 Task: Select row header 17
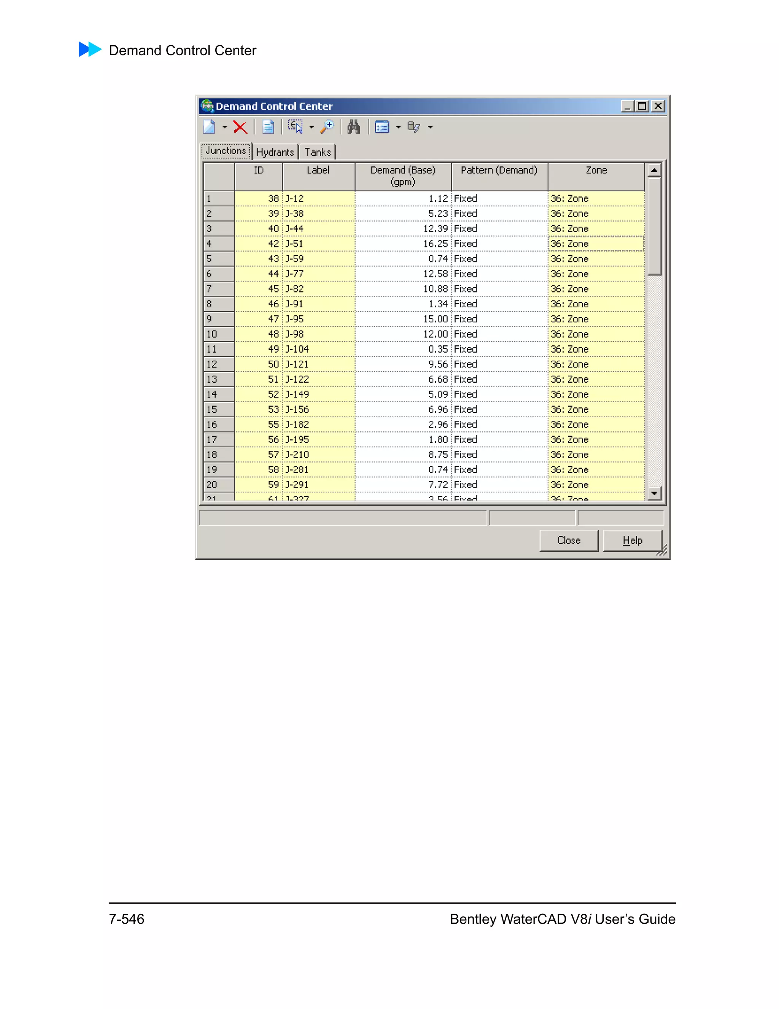[219, 439]
